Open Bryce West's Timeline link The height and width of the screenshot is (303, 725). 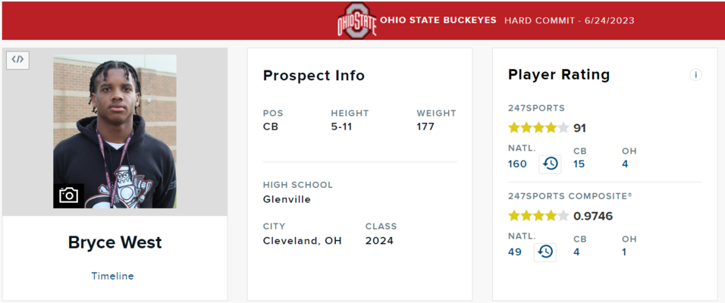pyautogui.click(x=112, y=276)
